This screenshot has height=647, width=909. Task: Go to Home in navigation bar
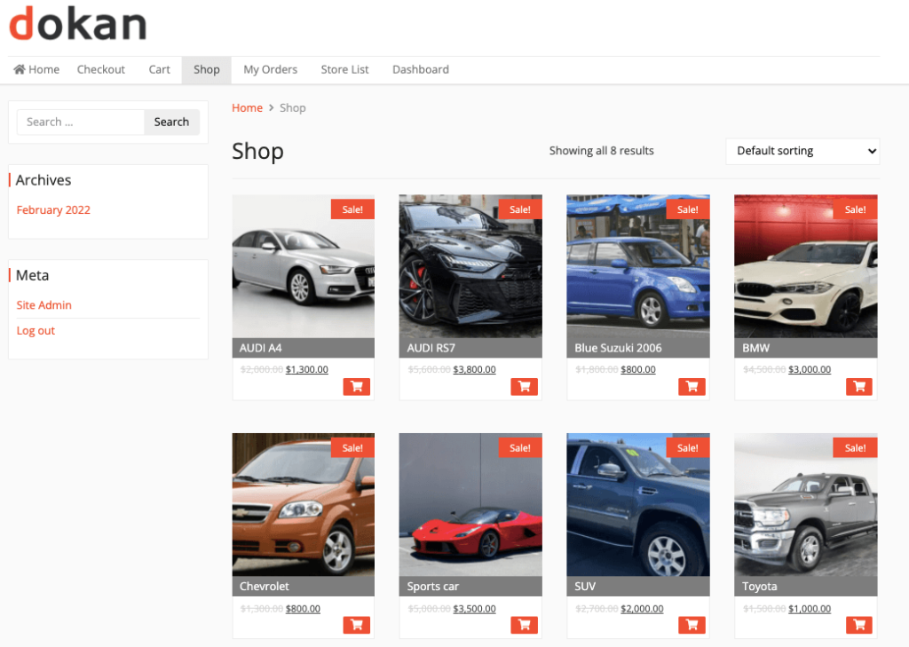click(36, 69)
